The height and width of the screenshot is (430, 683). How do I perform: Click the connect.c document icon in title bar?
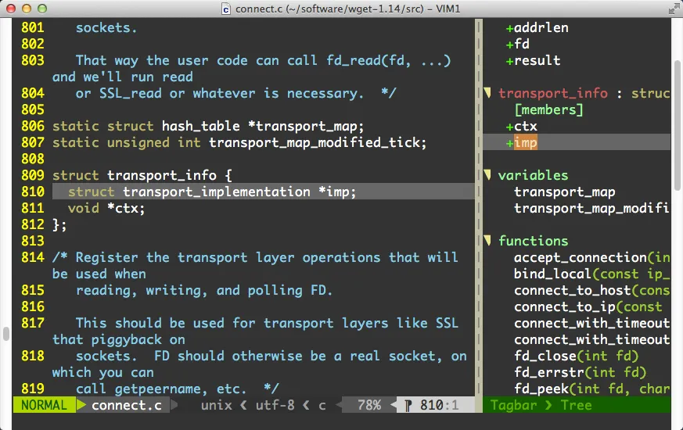pos(226,9)
